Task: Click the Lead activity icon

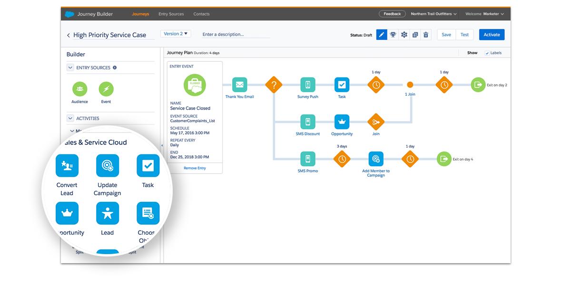Action: click(x=108, y=213)
